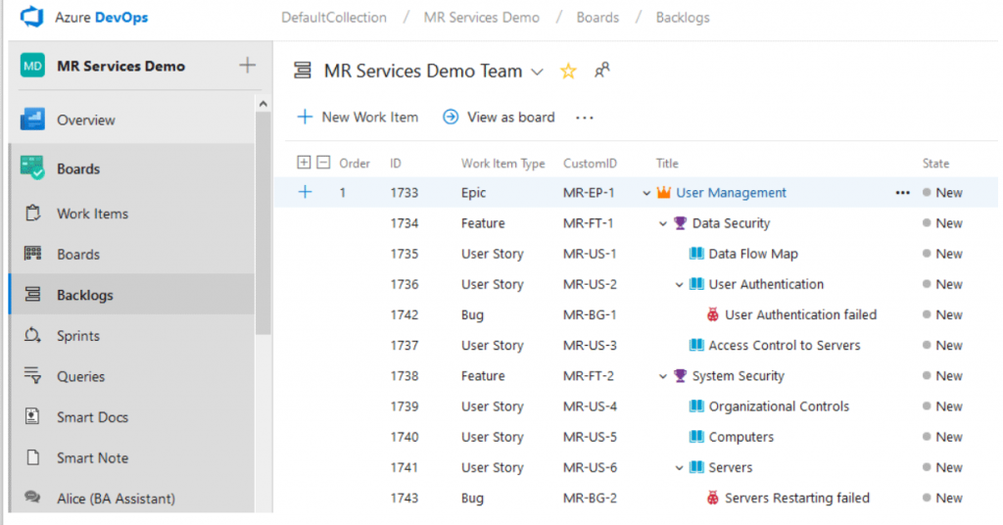Go to DefaultCollection breadcrumb
Screen dimensions: 1003x525
334,18
